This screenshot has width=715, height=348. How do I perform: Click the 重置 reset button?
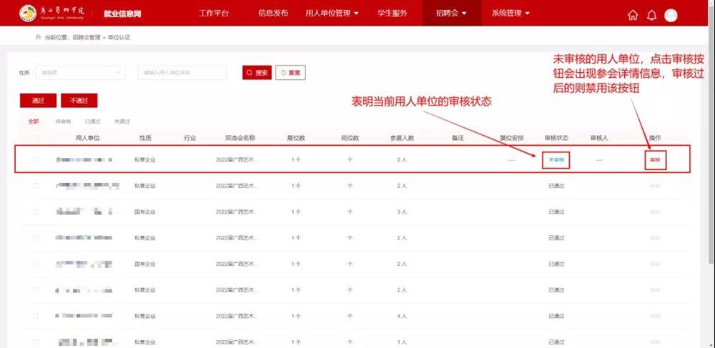tap(291, 73)
